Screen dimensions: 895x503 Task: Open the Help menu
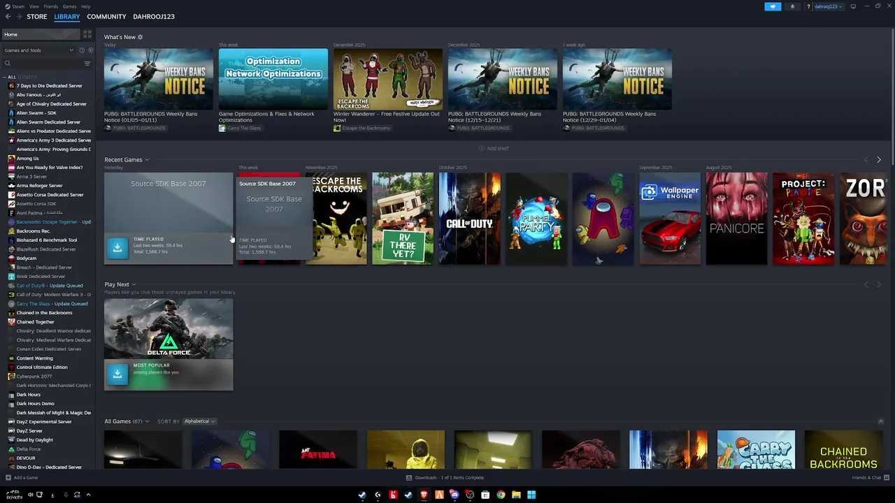click(85, 6)
